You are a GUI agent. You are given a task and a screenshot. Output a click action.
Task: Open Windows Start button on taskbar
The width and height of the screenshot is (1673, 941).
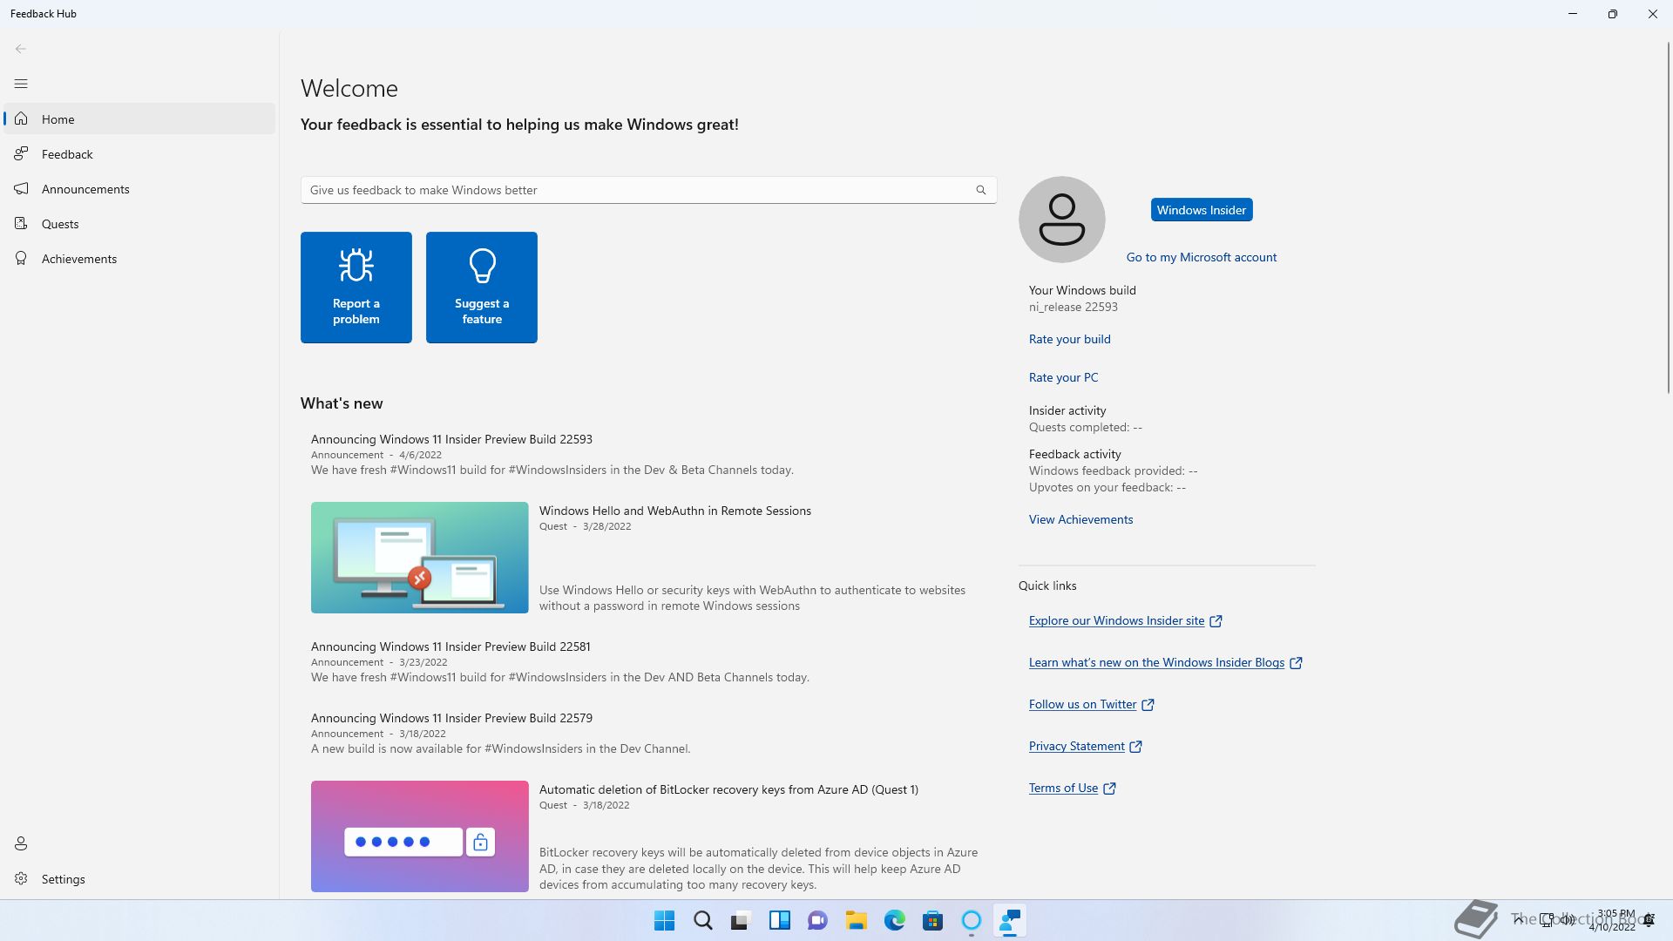point(664,921)
